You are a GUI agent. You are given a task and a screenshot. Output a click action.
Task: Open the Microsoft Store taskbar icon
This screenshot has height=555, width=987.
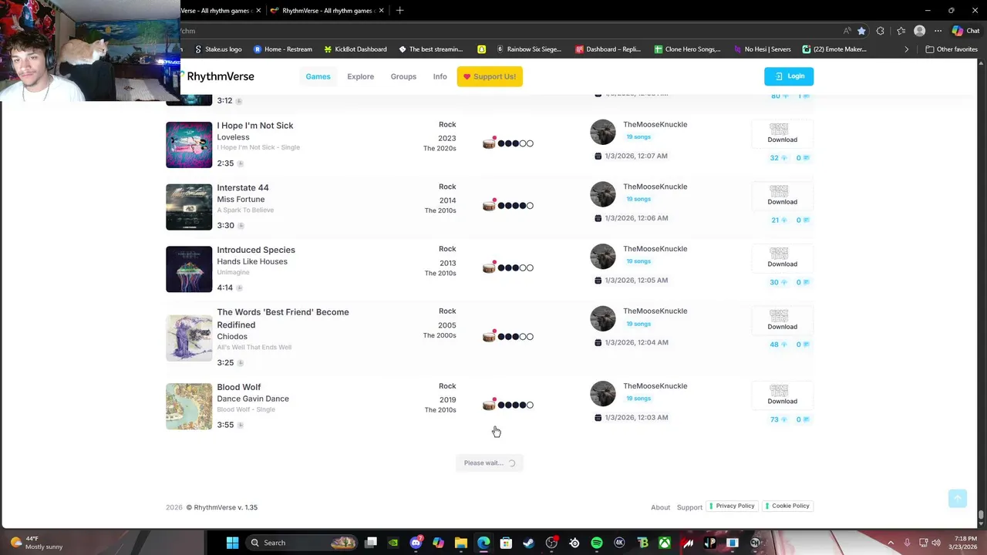point(506,543)
